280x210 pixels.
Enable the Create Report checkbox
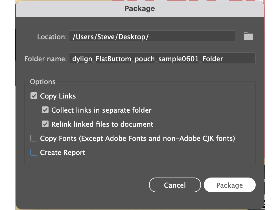pyautogui.click(x=34, y=152)
